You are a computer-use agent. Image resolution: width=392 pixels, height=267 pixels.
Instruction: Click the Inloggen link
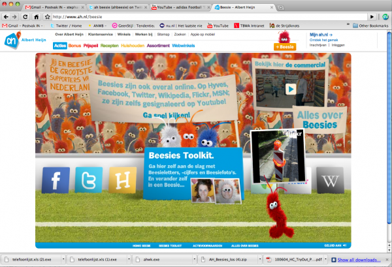click(338, 45)
